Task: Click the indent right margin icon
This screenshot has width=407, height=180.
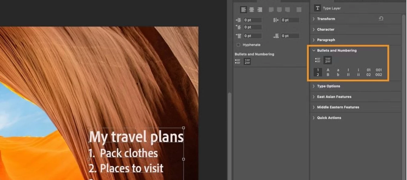Action: pyautogui.click(x=276, y=20)
